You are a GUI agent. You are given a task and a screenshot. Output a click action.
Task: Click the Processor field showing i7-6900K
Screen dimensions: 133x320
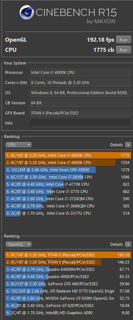(x=80, y=72)
